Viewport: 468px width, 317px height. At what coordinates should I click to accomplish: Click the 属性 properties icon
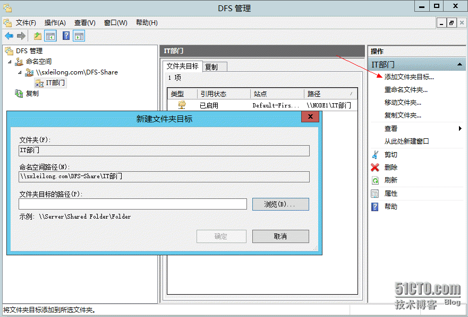pyautogui.click(x=375, y=194)
